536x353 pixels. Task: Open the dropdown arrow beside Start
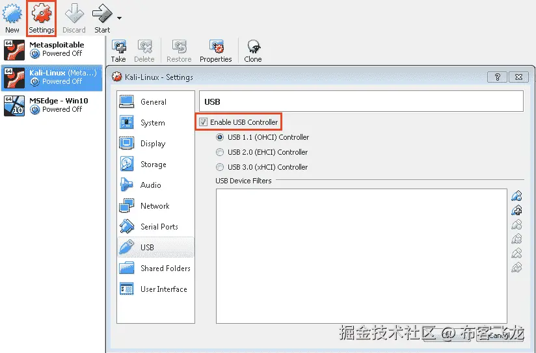(x=119, y=18)
